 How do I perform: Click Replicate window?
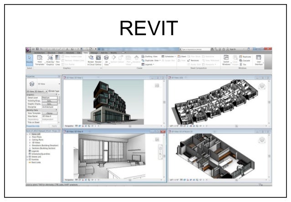coord(245,57)
